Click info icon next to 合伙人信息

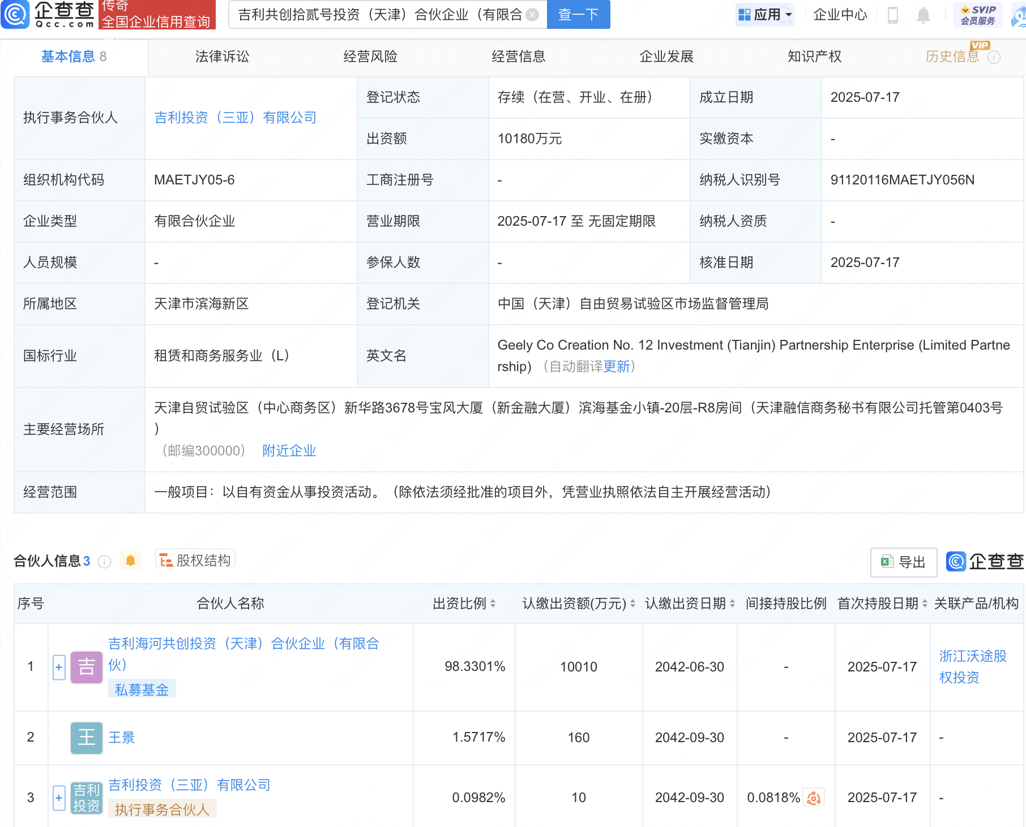(x=105, y=561)
